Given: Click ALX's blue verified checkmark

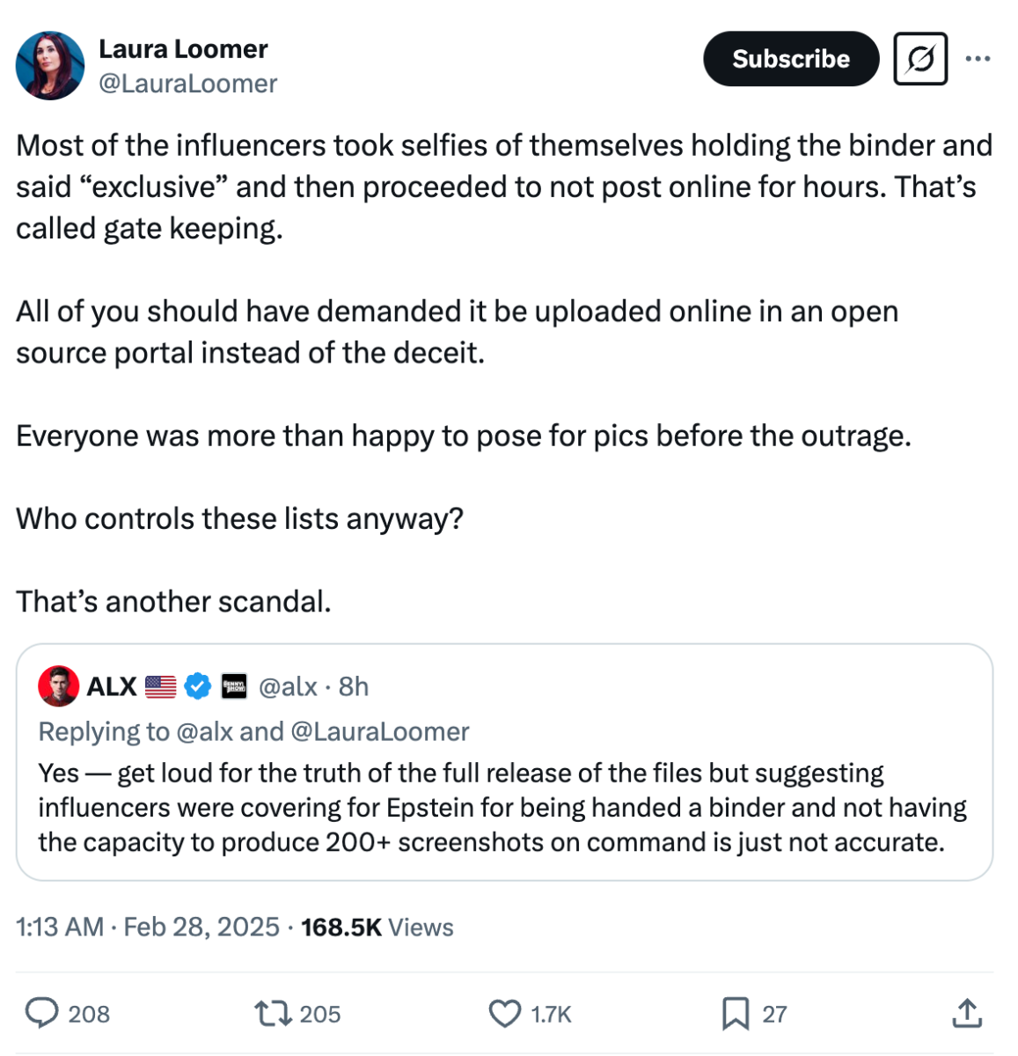Looking at the screenshot, I should pos(195,686).
